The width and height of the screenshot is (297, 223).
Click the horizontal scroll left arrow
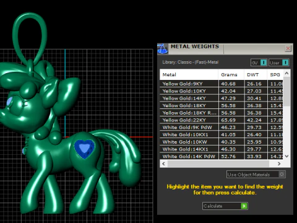click(x=163, y=164)
